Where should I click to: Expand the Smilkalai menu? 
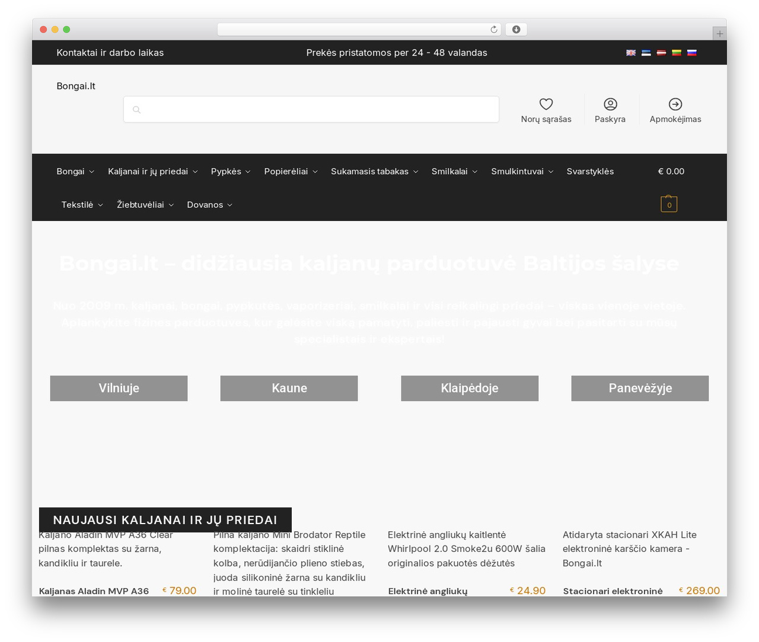click(454, 171)
